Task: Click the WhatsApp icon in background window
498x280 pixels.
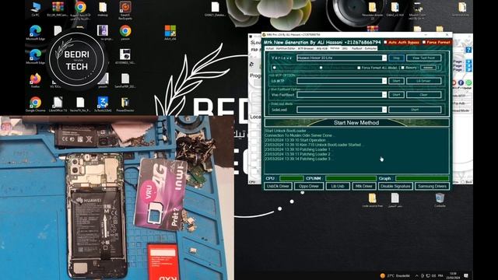Action: pos(468,83)
